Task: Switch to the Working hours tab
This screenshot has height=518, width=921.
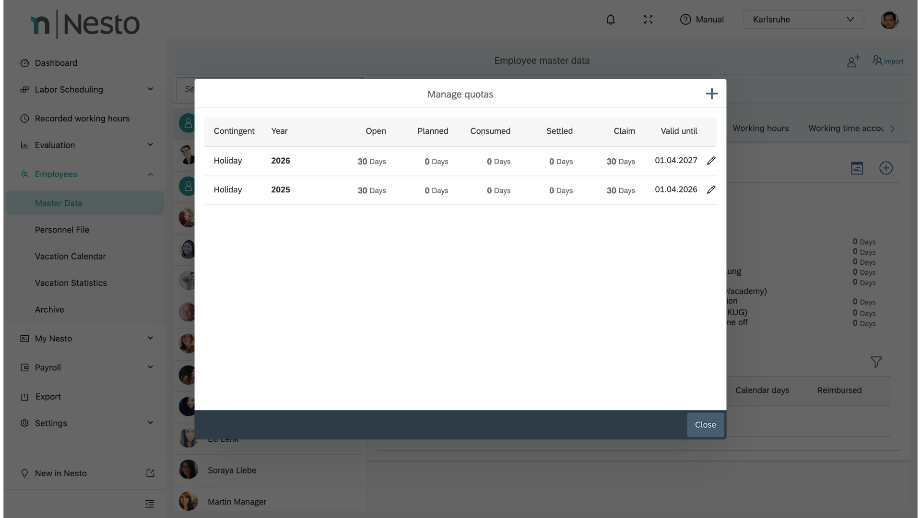Action: click(760, 129)
